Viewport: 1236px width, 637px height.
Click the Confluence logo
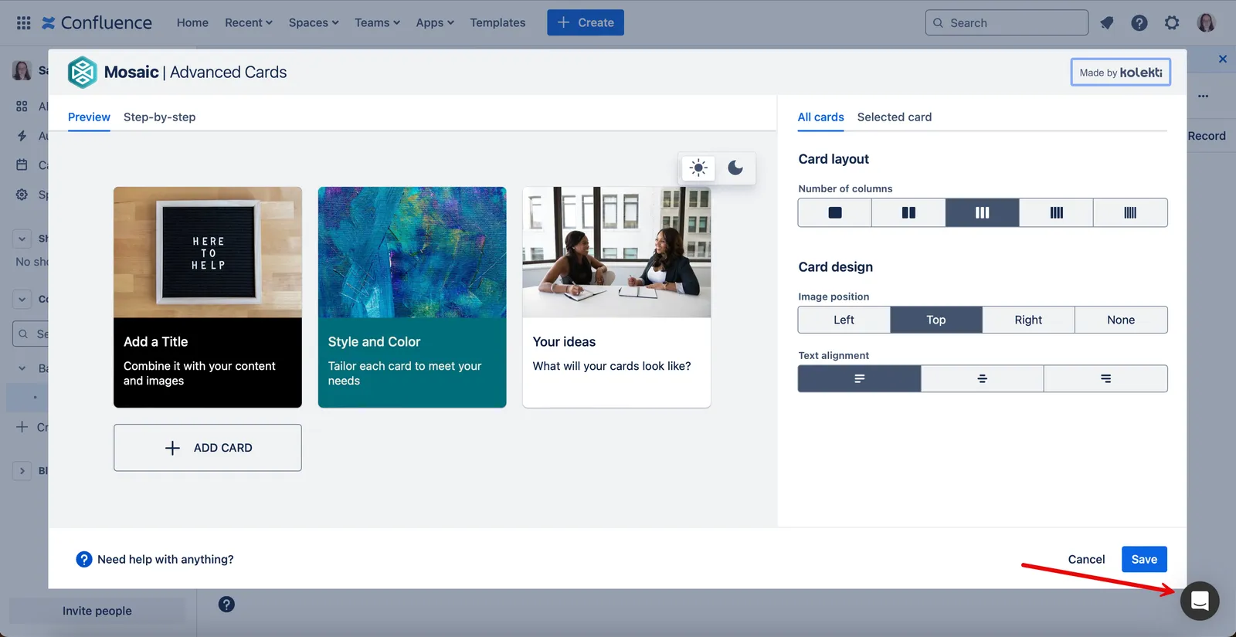(97, 22)
